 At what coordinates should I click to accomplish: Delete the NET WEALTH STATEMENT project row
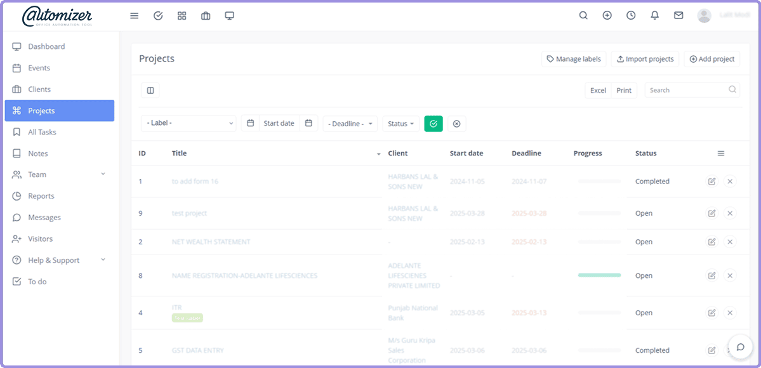pos(730,242)
